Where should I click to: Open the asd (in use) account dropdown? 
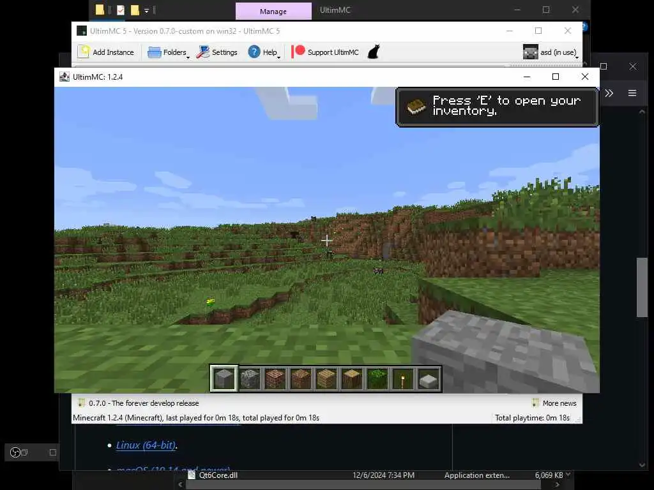pyautogui.click(x=551, y=52)
